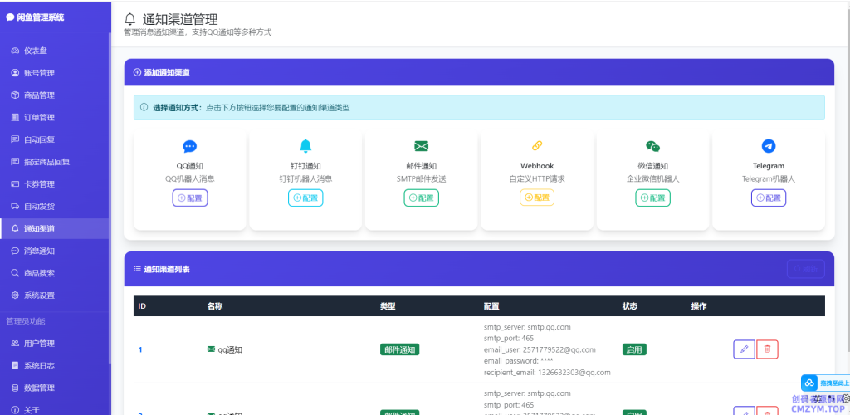This screenshot has height=415, width=850.
Task: Navigate to 系统设置 in the sidebar
Action: click(x=38, y=295)
